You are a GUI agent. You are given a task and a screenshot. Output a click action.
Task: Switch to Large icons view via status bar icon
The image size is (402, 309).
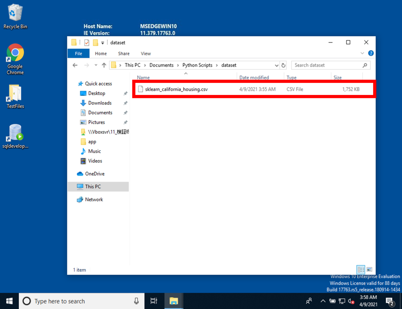(x=369, y=269)
